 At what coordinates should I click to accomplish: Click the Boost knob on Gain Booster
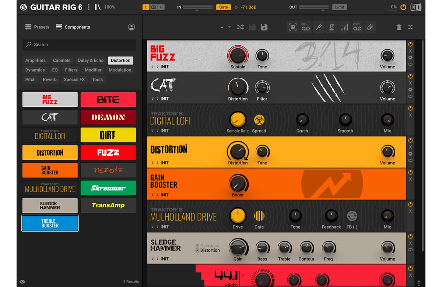[x=238, y=183]
